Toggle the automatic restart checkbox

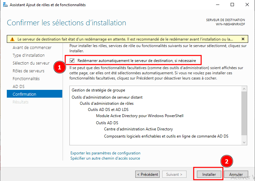[72, 60]
